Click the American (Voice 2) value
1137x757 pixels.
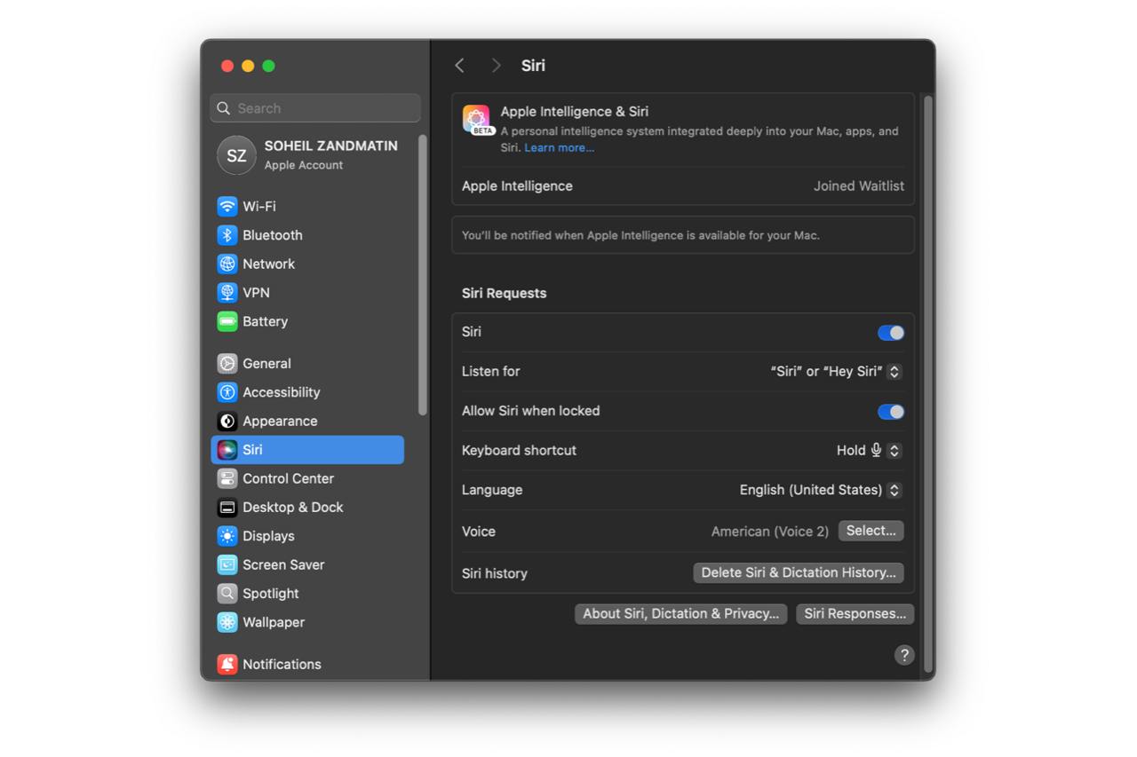769,532
